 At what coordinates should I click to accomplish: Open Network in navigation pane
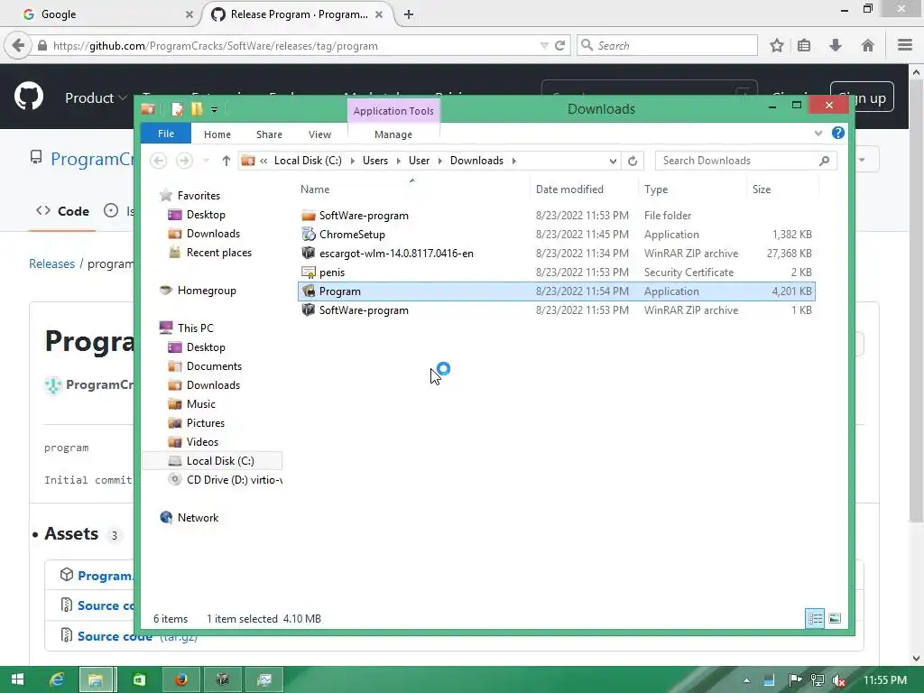tap(198, 517)
